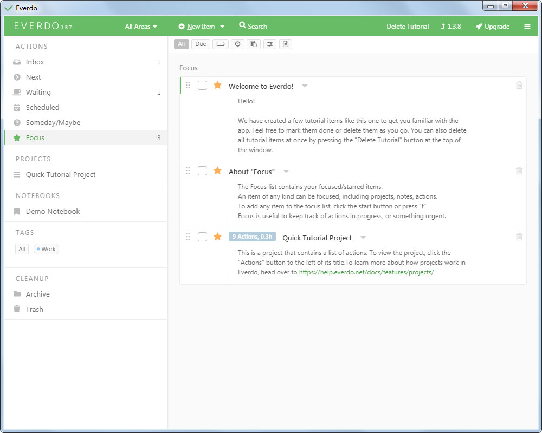Open the sliders filter settings icon

[270, 44]
